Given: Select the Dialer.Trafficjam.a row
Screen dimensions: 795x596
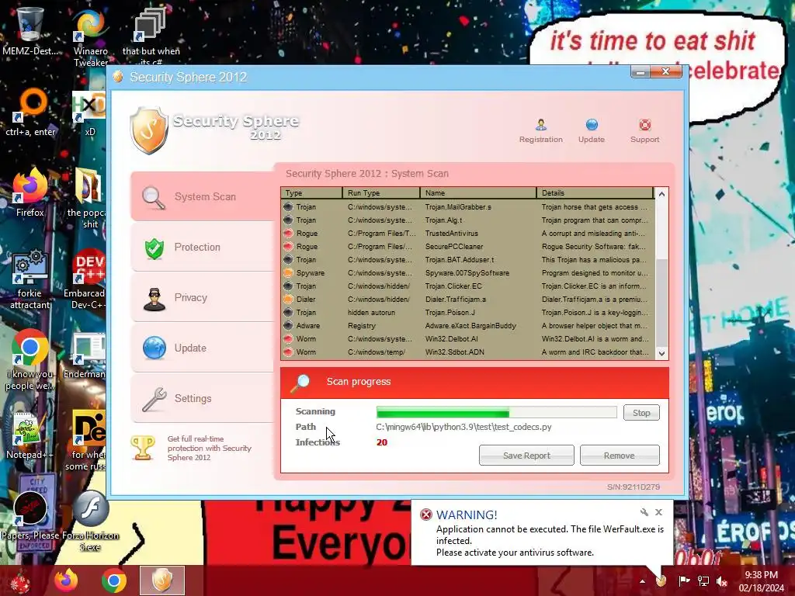Looking at the screenshot, I should tap(467, 299).
